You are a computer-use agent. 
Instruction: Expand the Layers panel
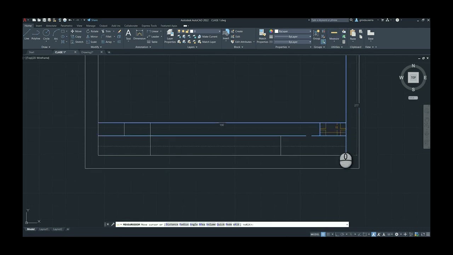point(192,47)
